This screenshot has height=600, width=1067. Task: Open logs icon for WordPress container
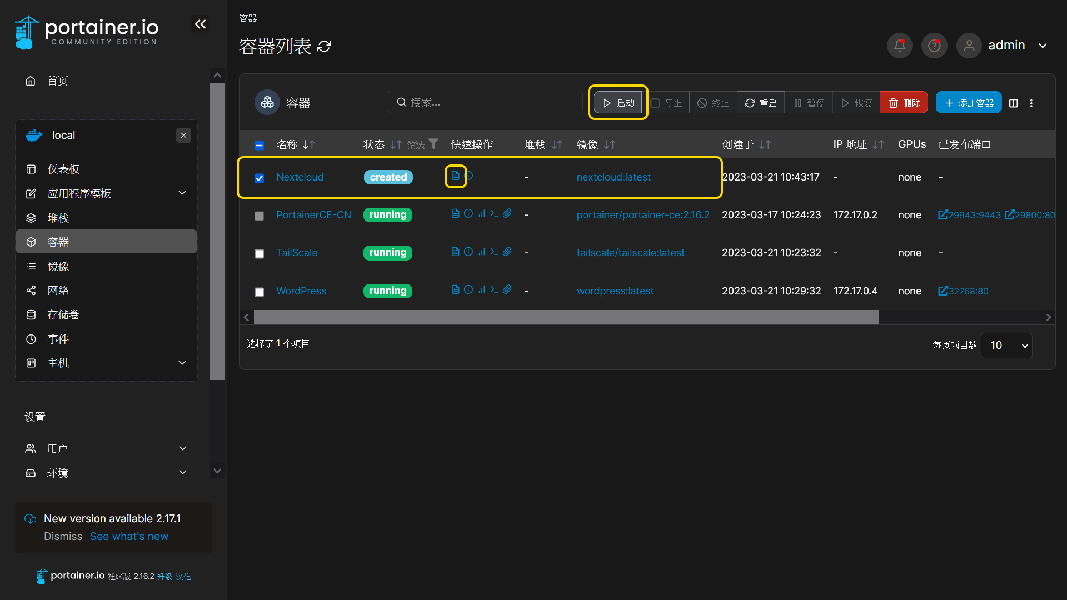455,289
